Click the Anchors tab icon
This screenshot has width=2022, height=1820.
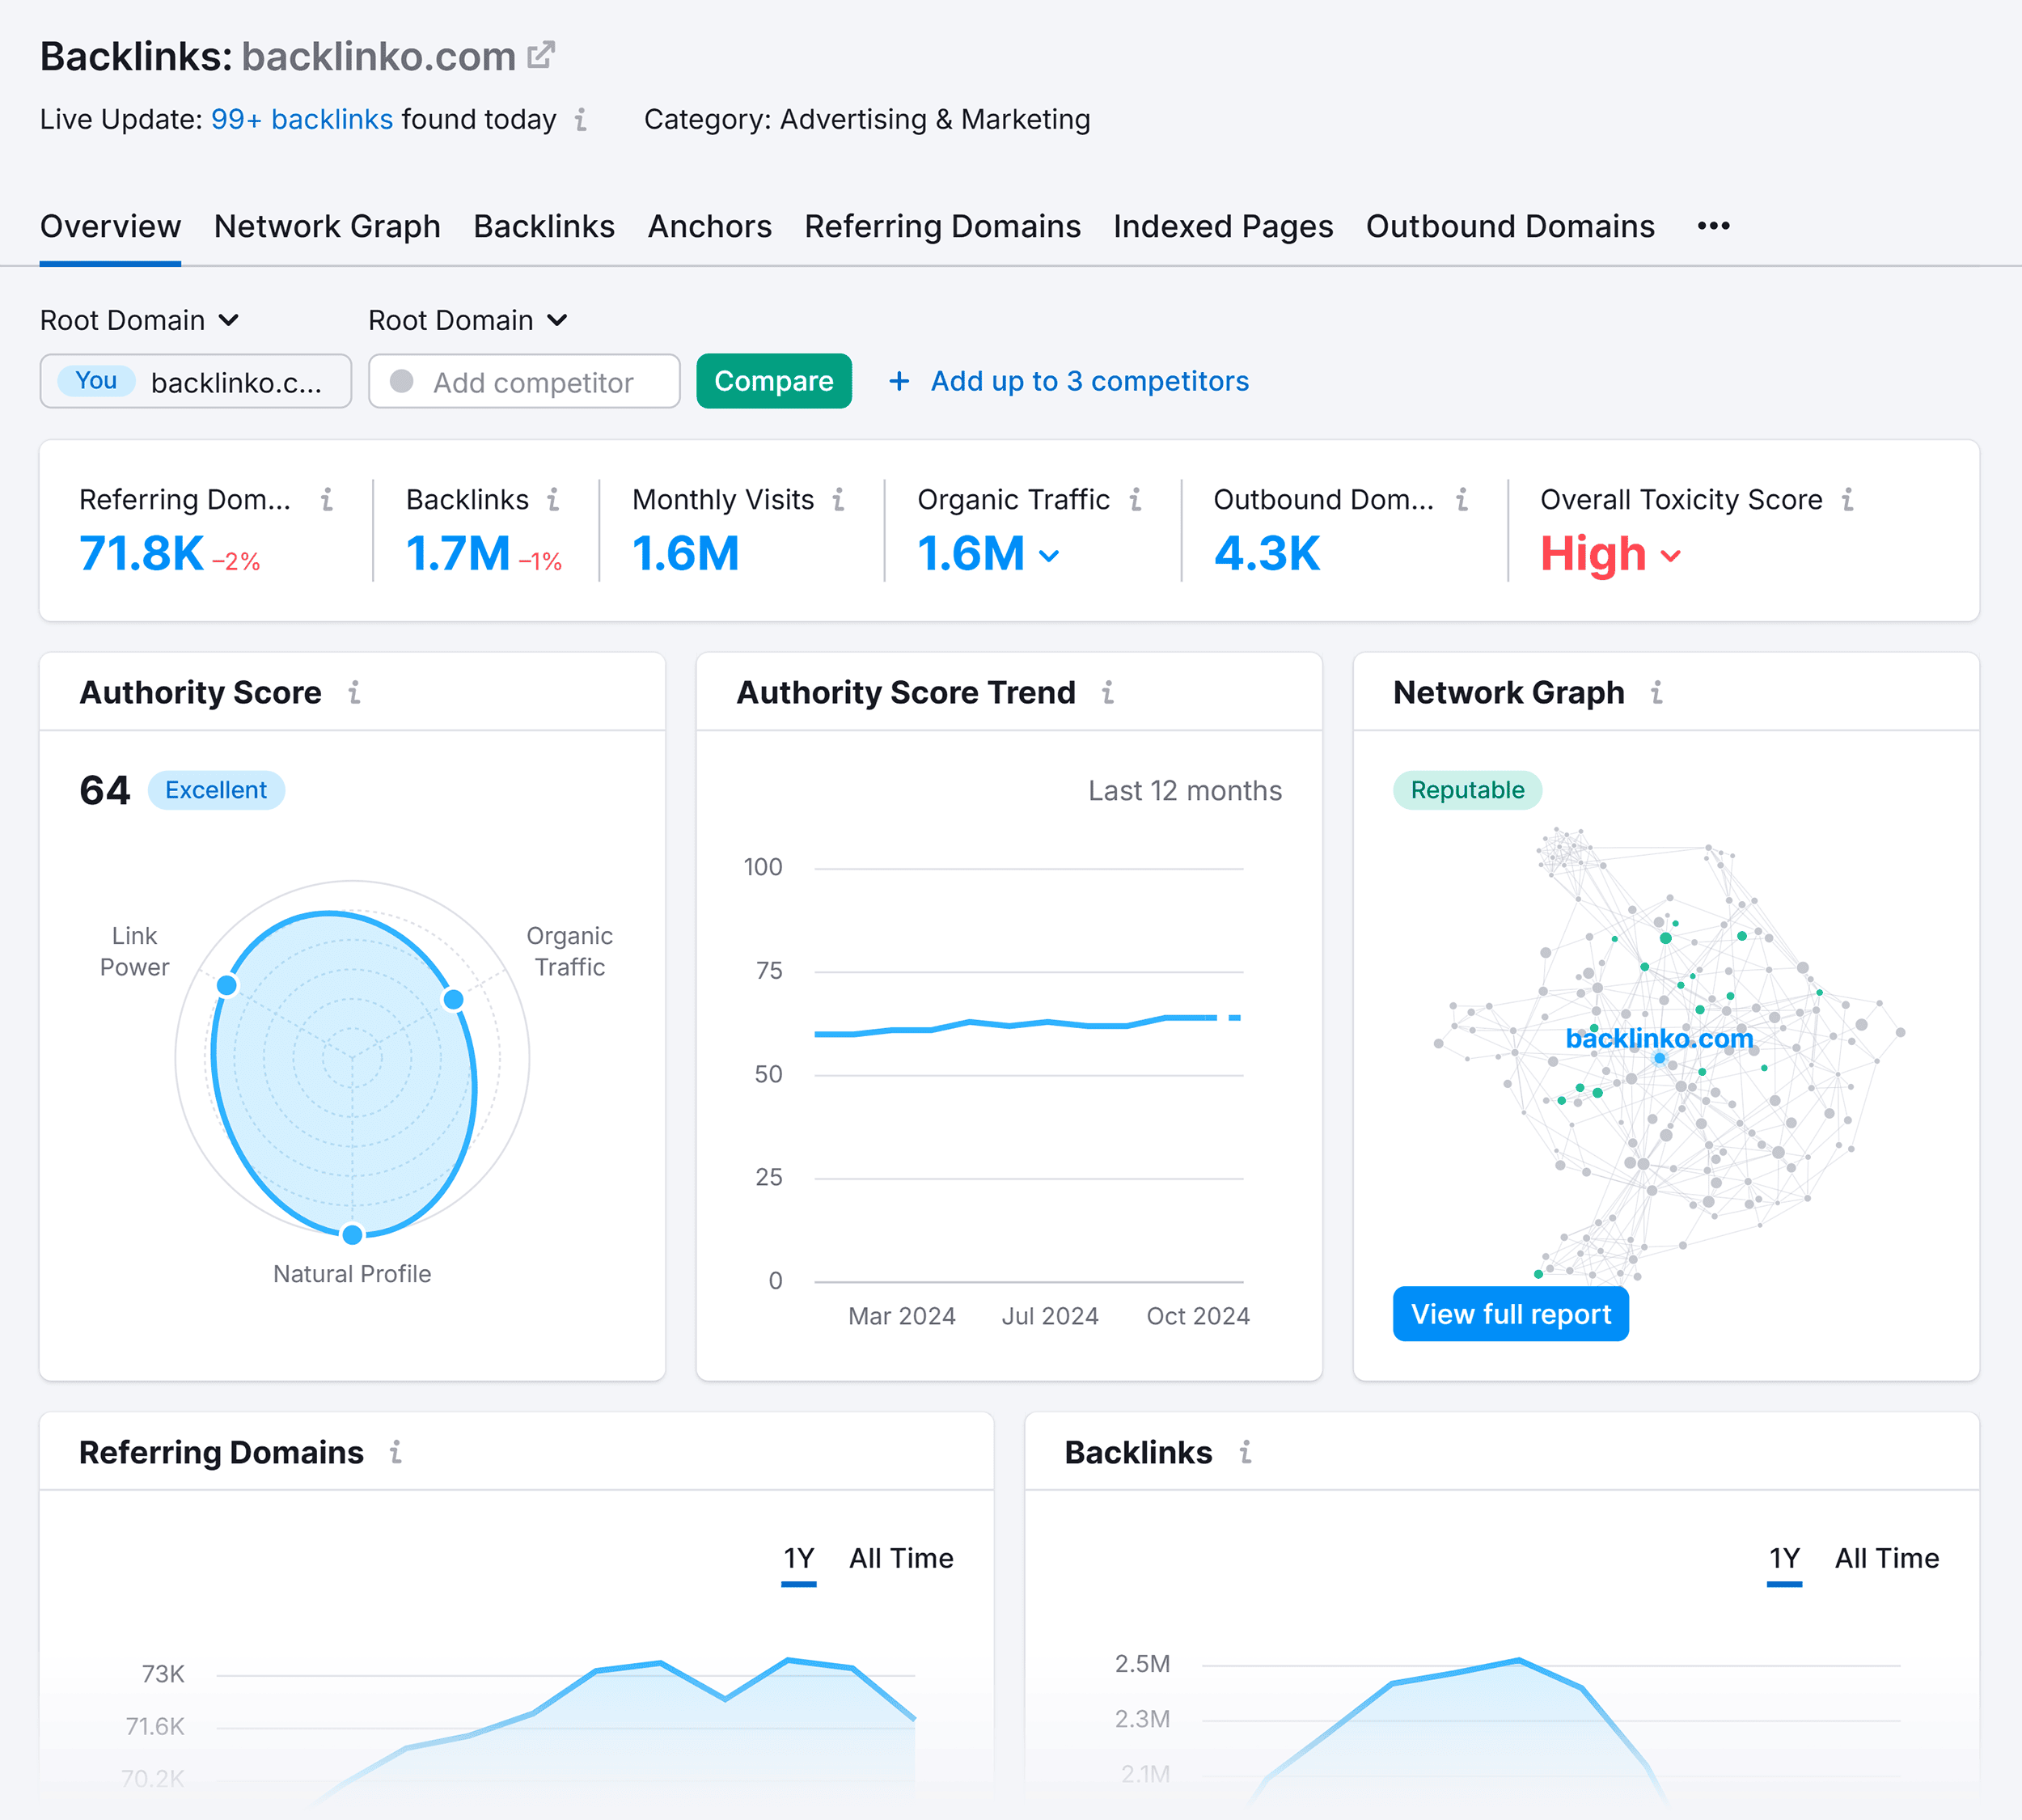tap(709, 225)
